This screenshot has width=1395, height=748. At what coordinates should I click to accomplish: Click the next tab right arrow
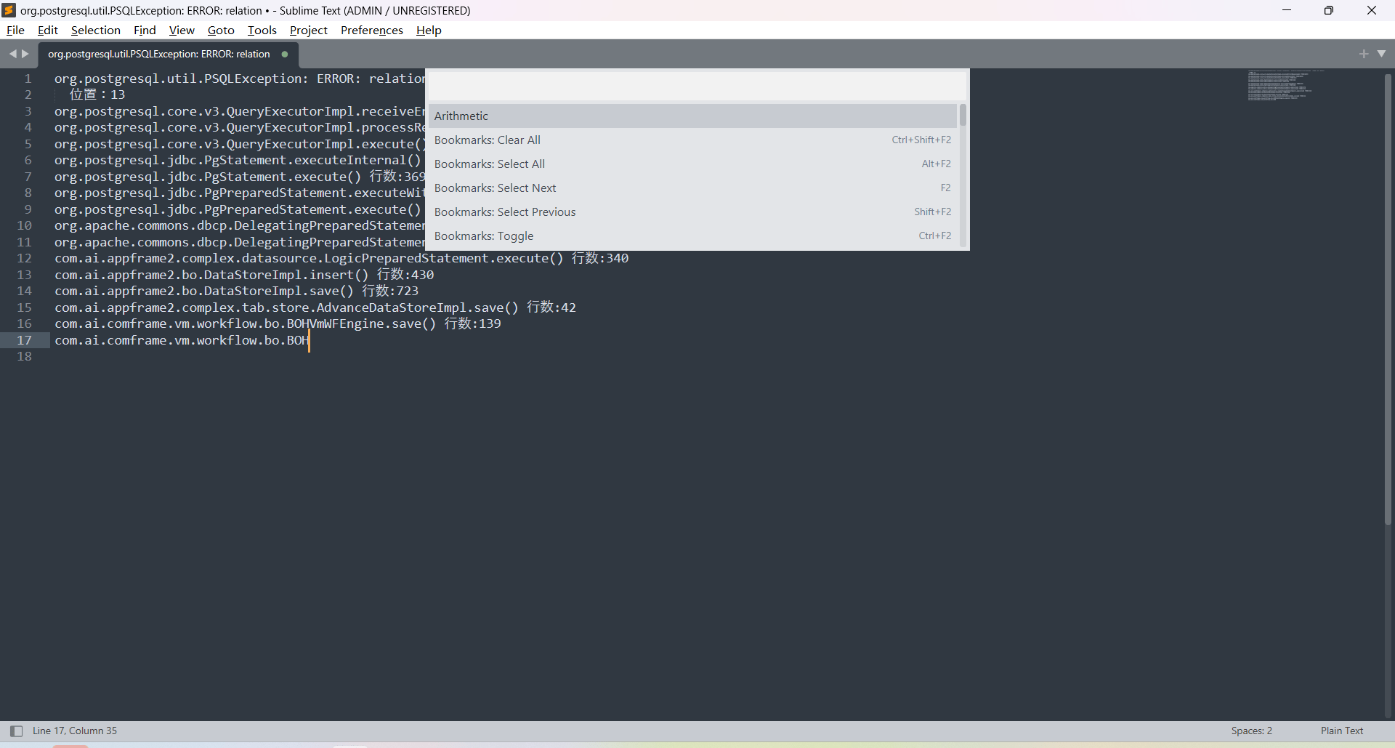(x=25, y=54)
